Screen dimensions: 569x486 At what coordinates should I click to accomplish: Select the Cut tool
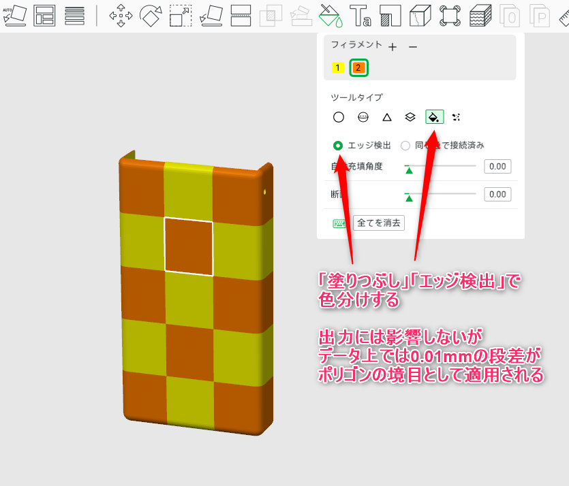[241, 16]
